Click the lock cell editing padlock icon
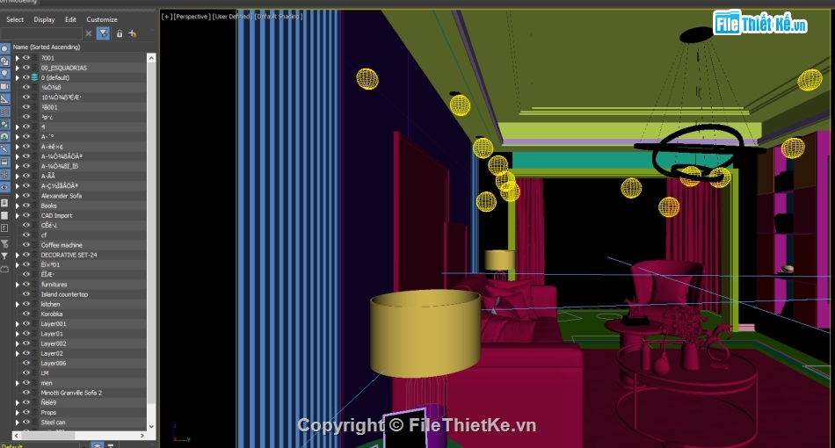 pos(120,33)
